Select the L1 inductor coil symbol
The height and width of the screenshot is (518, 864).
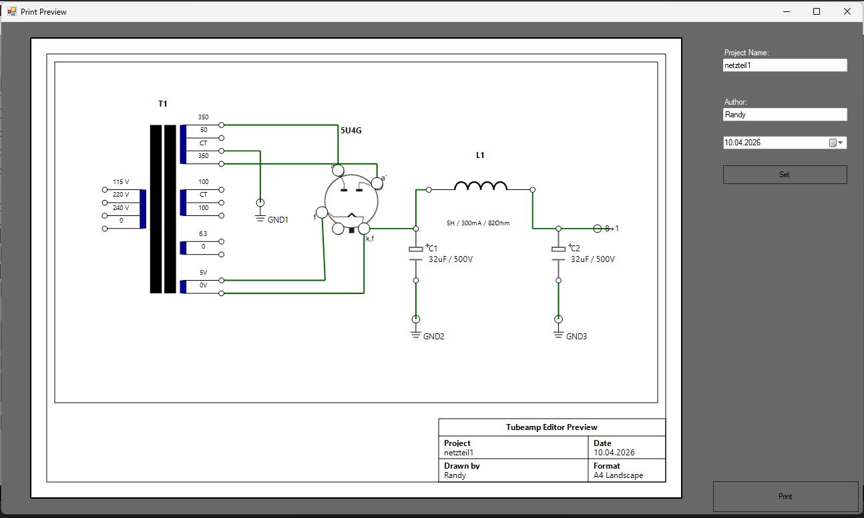(x=480, y=187)
